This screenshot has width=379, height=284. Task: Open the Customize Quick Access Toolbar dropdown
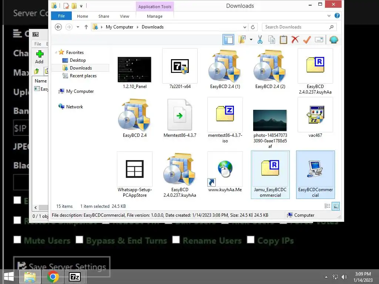[x=81, y=6]
